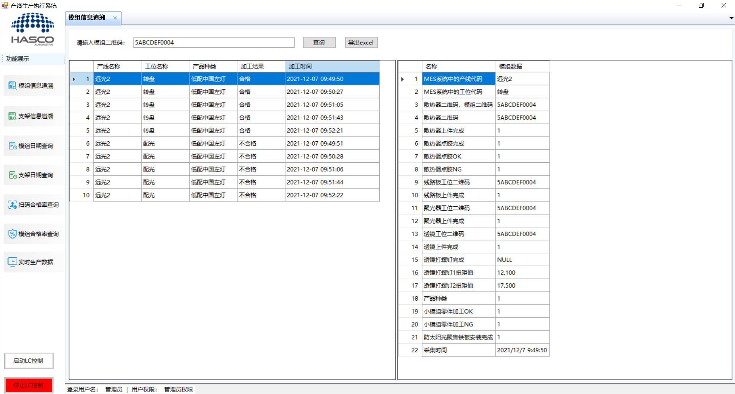Select the 透镜打螺钉1扭矩值 row
The width and height of the screenshot is (735, 394).
458,273
